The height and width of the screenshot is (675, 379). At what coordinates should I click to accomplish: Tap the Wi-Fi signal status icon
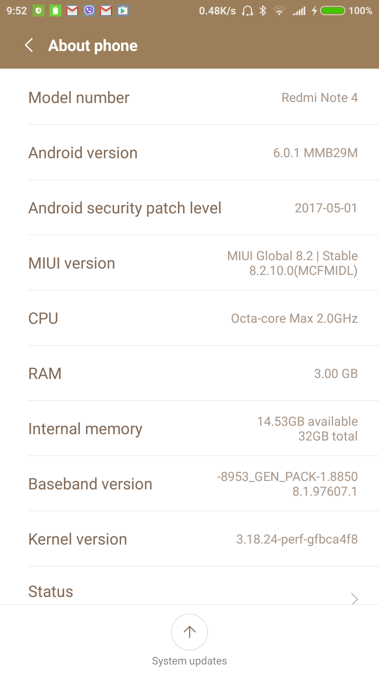click(279, 11)
